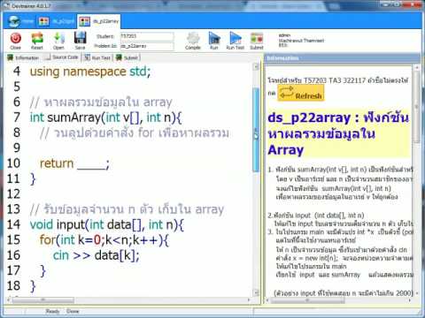Click the line 'cin >> data[k];'
The height and width of the screenshot is (318, 425).
(x=96, y=255)
